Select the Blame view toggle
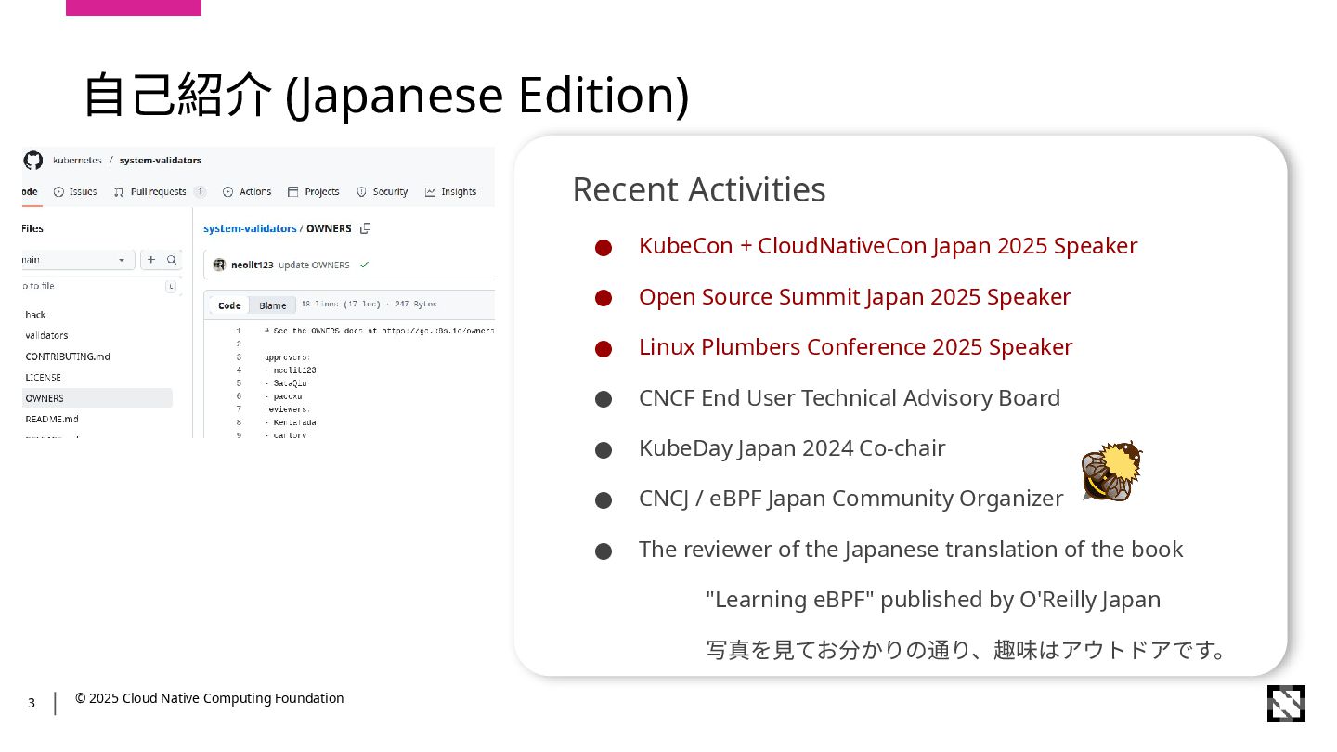This screenshot has height=752, width=1337. coord(273,305)
